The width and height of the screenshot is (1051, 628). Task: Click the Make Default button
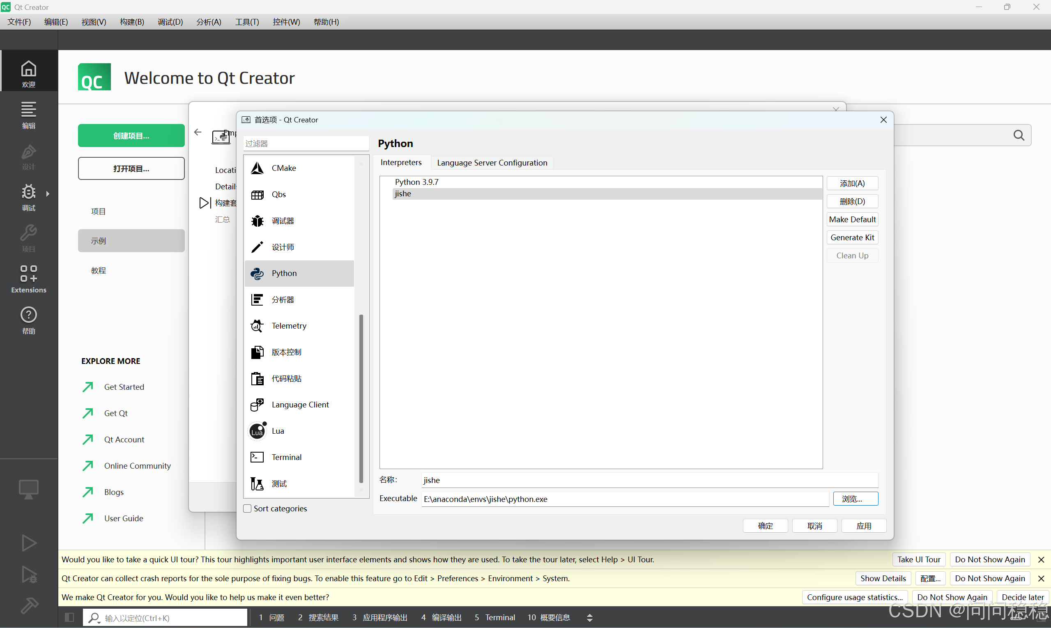pyautogui.click(x=852, y=219)
